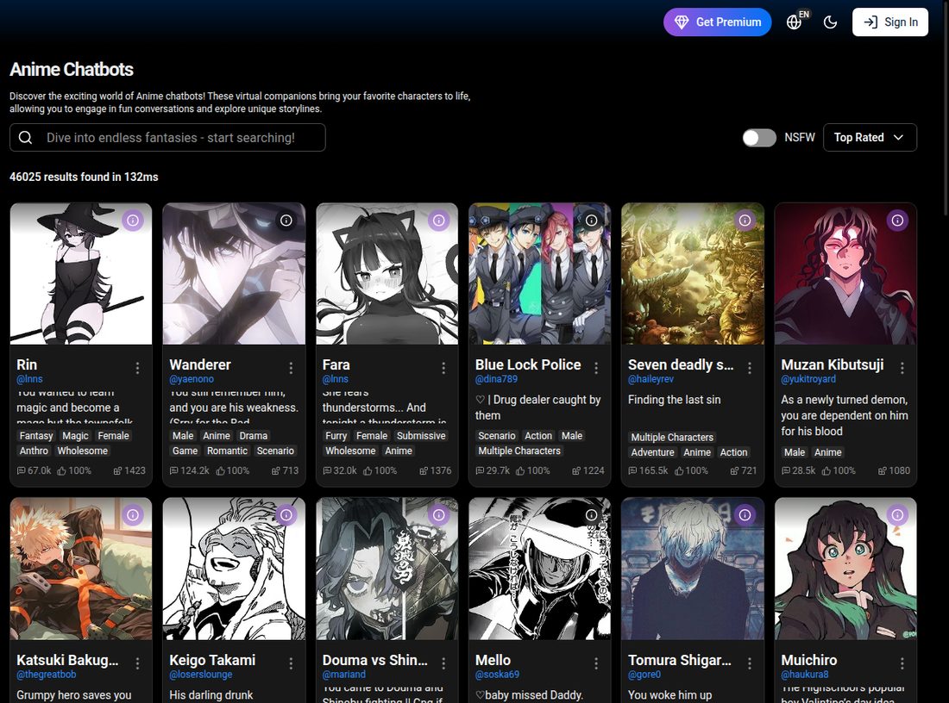Open info icon on Seven deadly sins card
Image resolution: width=949 pixels, height=703 pixels.
745,220
